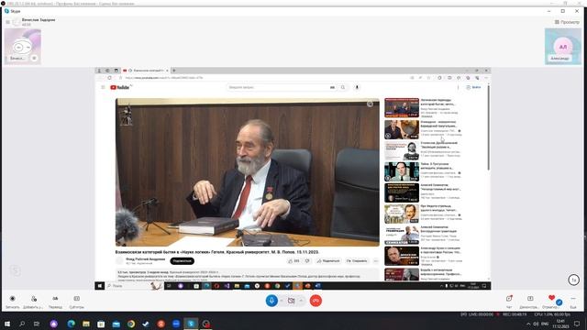This screenshot has height=330, width=587.
Task: Open first recommended video thumbnail in sidebar
Action: (x=402, y=108)
